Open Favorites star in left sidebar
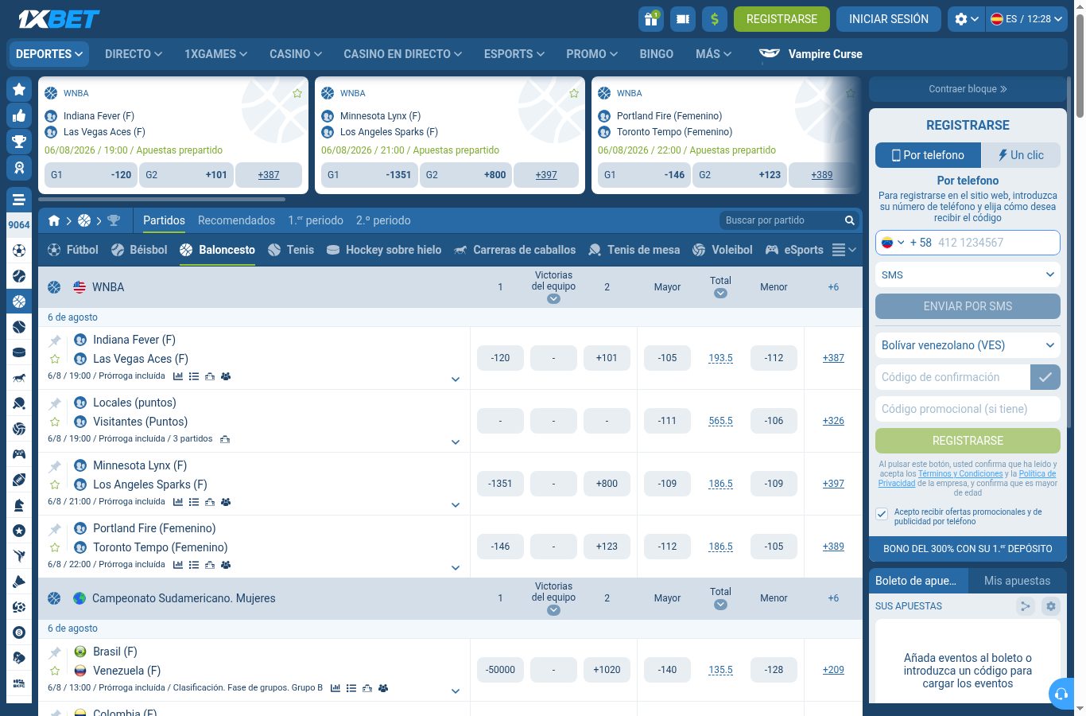 coord(19,89)
